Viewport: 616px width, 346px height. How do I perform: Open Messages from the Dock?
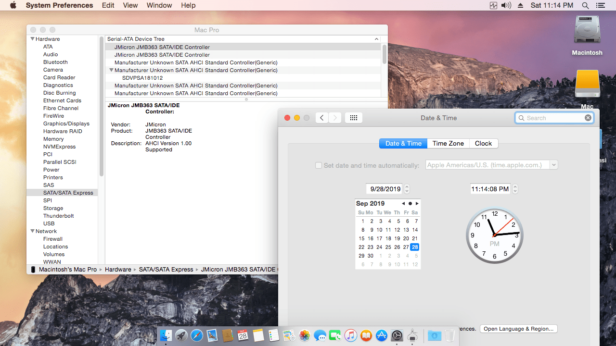[x=320, y=335]
